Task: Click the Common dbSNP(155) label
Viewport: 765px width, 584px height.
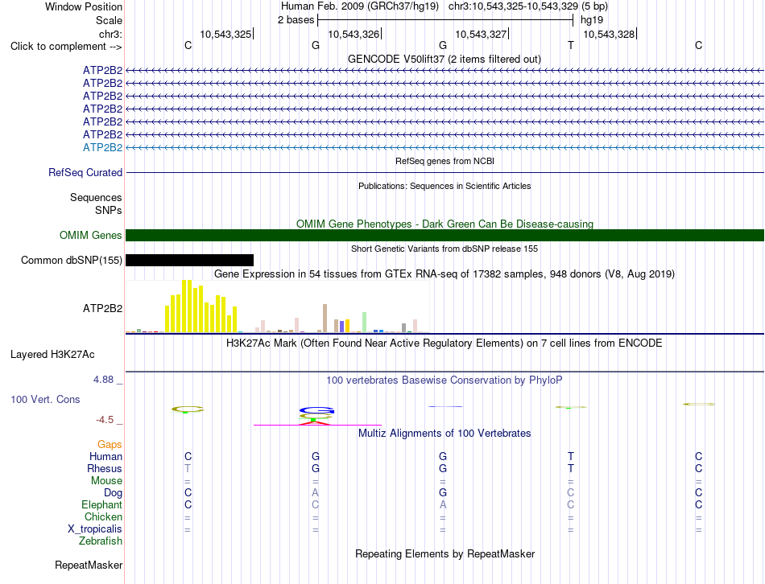Action: [72, 261]
